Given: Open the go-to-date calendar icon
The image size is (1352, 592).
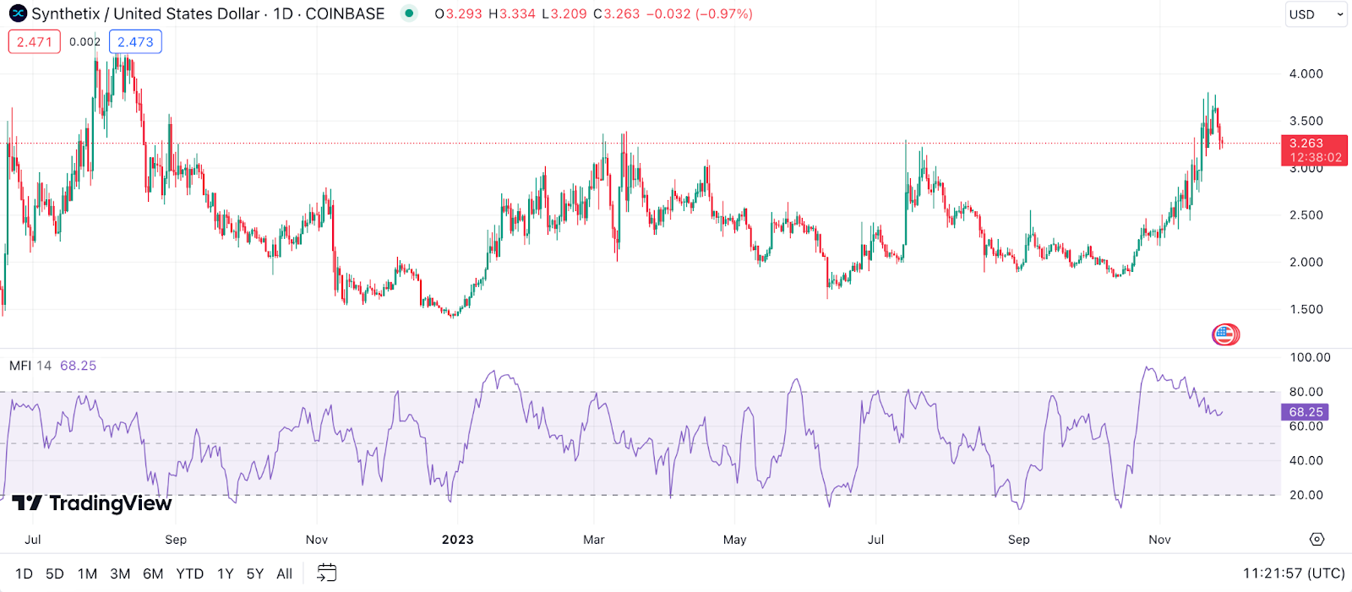Looking at the screenshot, I should tap(326, 573).
